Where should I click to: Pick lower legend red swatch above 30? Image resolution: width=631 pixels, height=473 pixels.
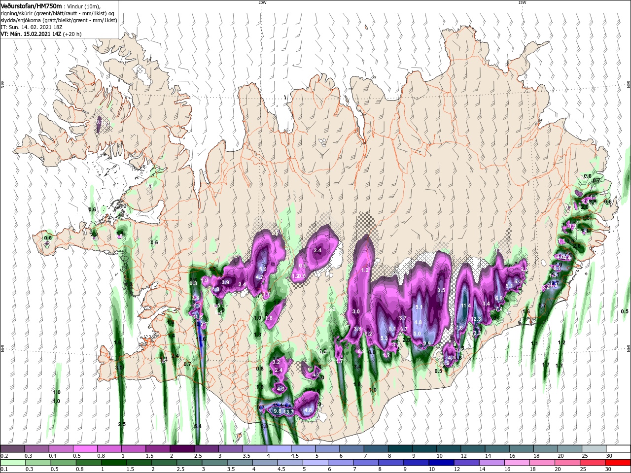619,463
